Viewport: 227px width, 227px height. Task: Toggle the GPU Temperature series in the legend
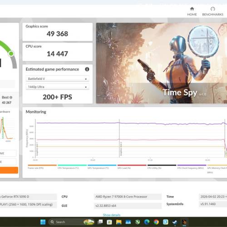tap(102, 167)
